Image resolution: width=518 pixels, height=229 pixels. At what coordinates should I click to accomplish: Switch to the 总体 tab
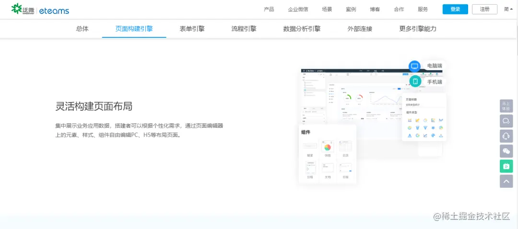click(x=82, y=29)
